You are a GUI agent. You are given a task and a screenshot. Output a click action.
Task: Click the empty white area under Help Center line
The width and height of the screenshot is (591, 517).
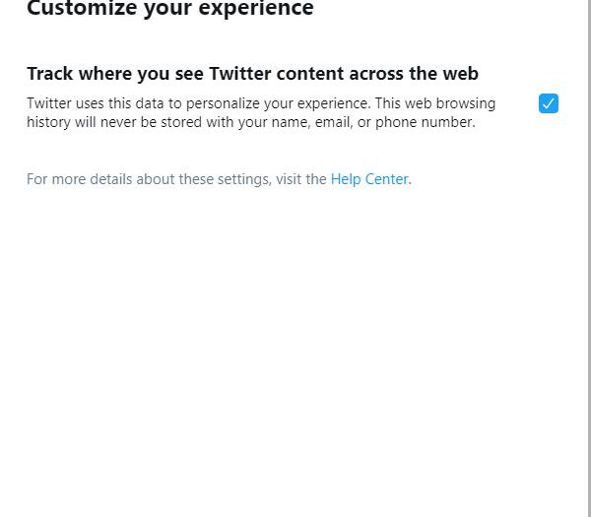[294, 339]
